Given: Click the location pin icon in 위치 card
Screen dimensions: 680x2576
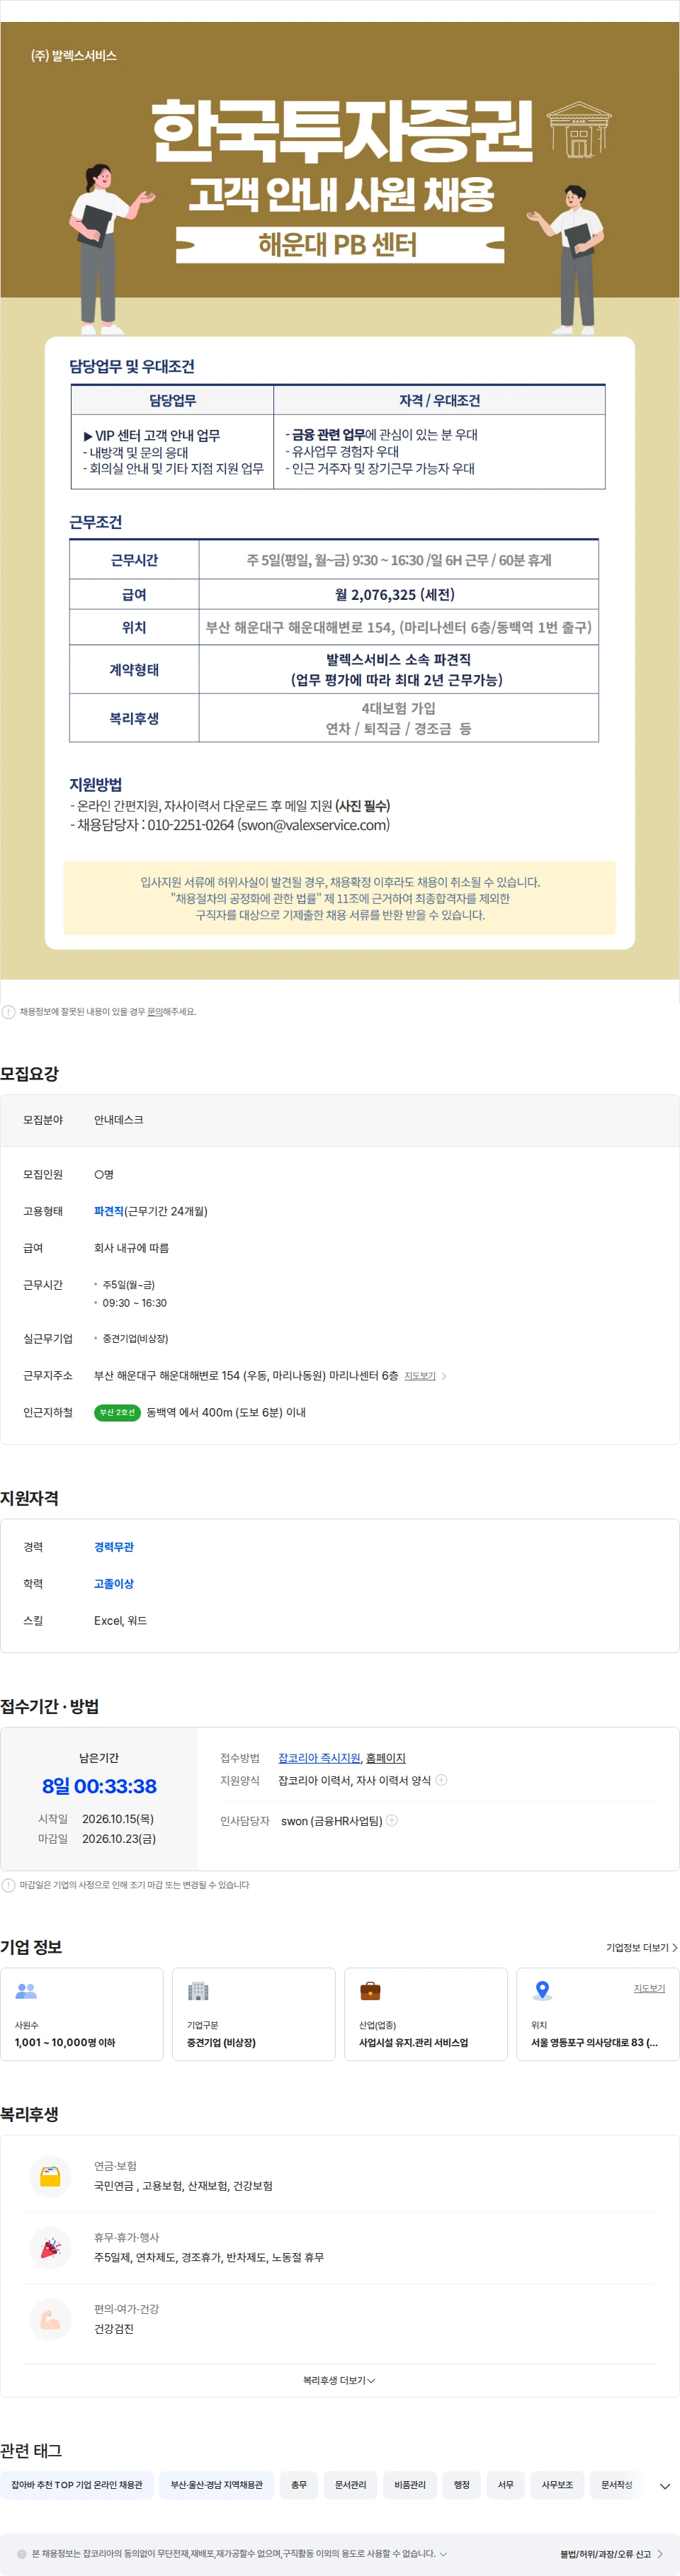Looking at the screenshot, I should click(x=542, y=1991).
